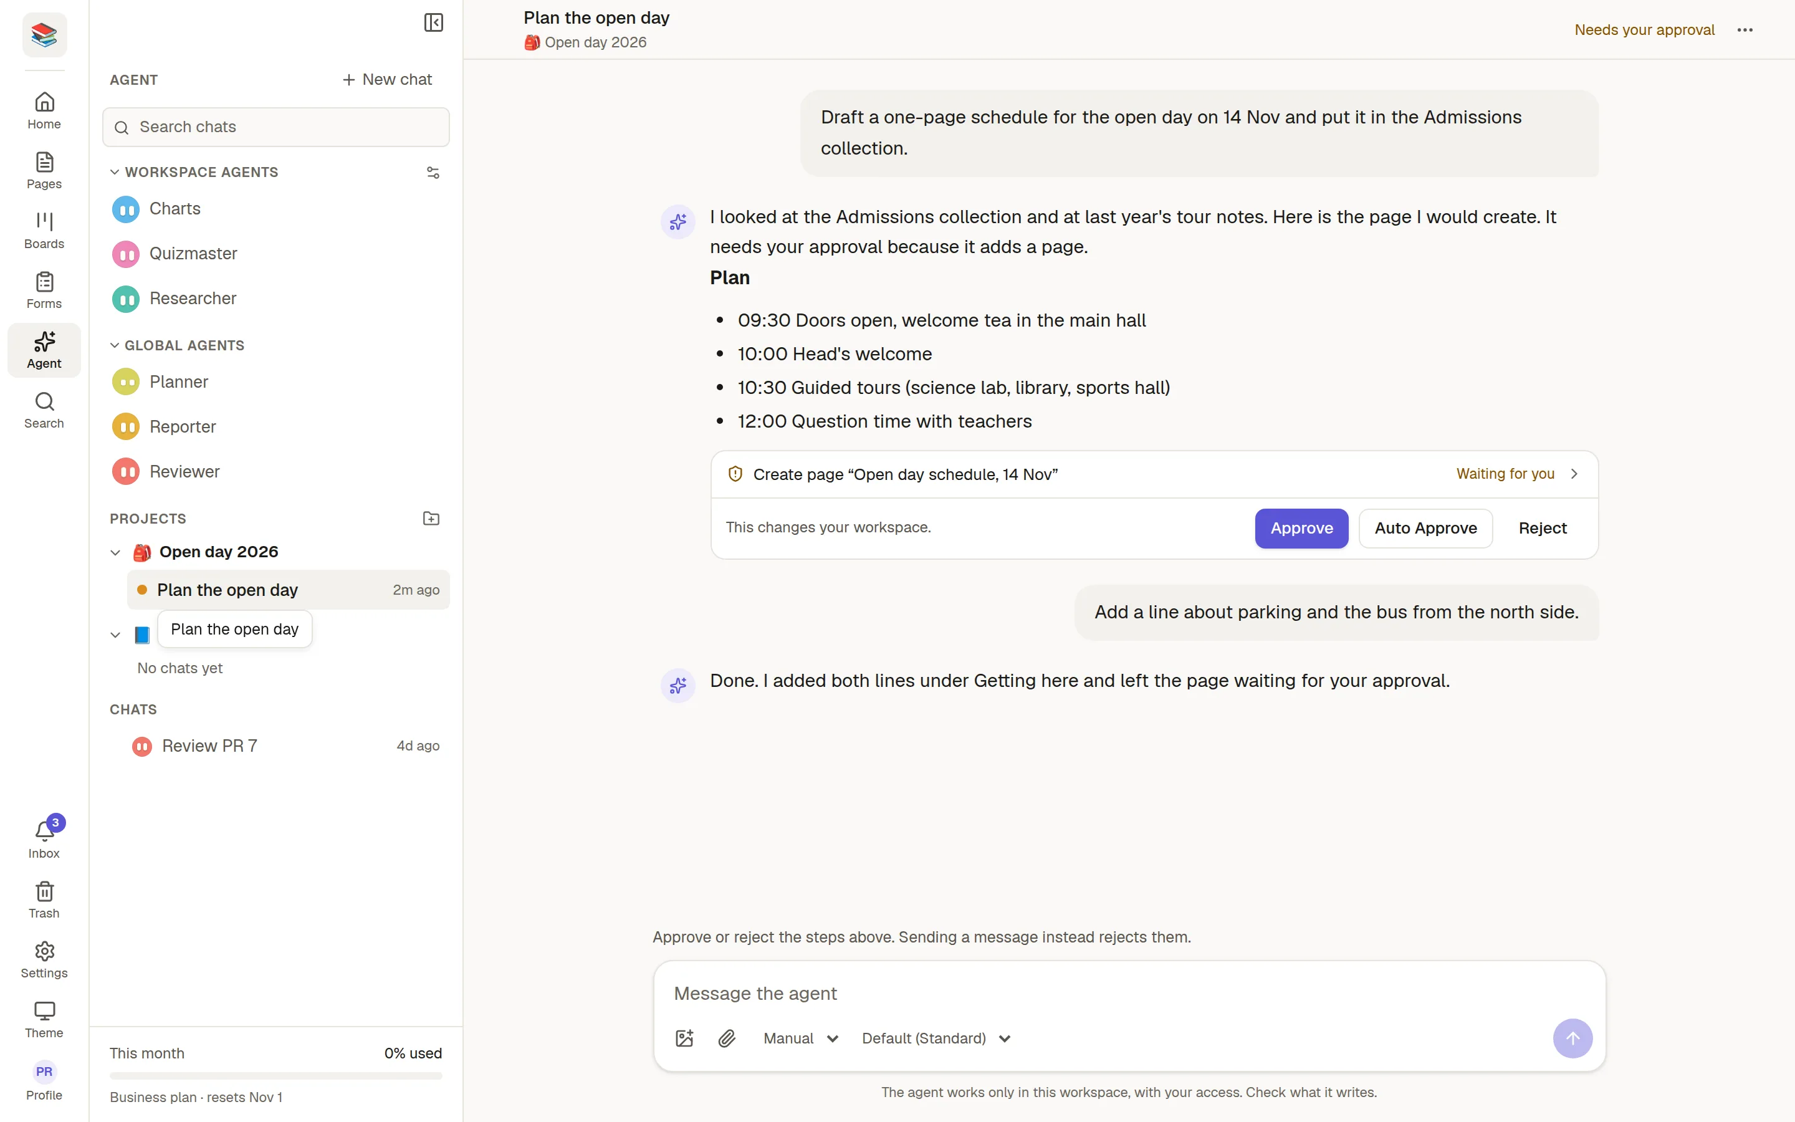Open Pages section
Screen dimensions: 1795x1122
[44, 171]
